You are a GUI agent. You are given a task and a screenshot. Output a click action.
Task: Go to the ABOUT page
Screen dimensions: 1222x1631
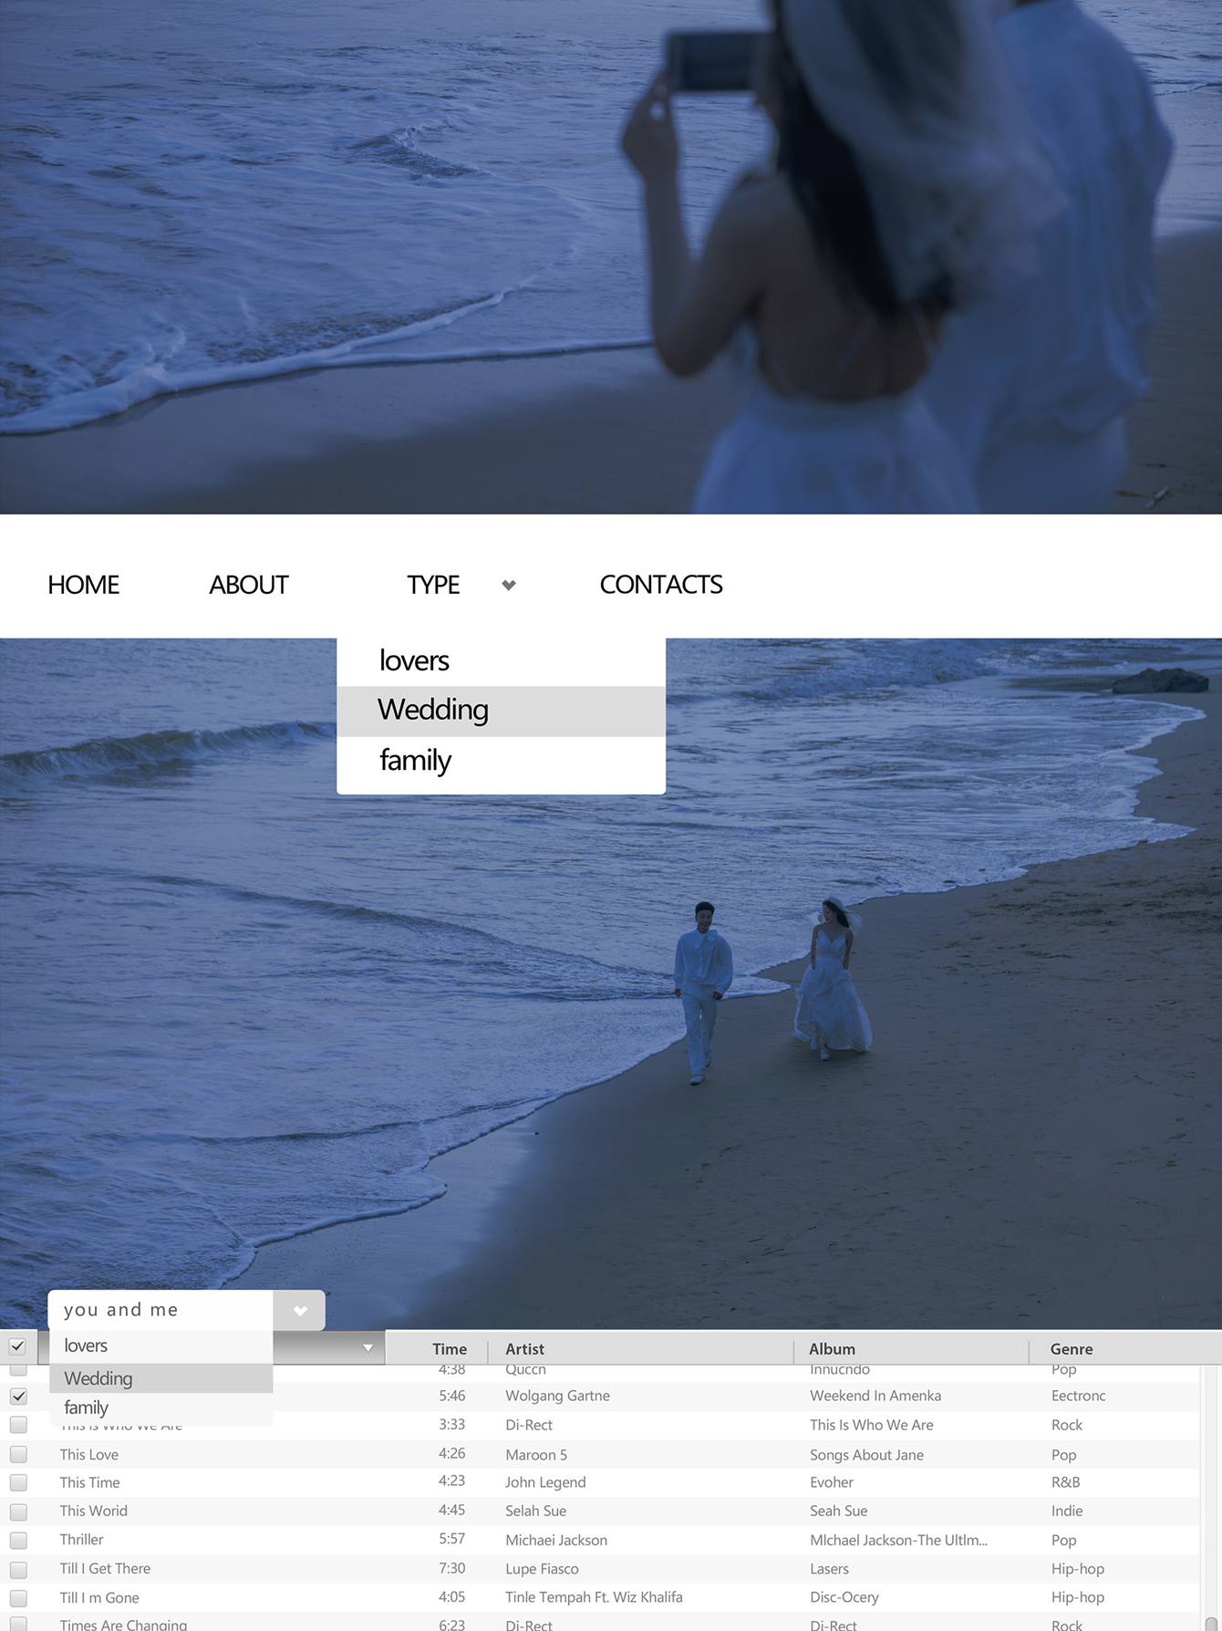pos(248,585)
